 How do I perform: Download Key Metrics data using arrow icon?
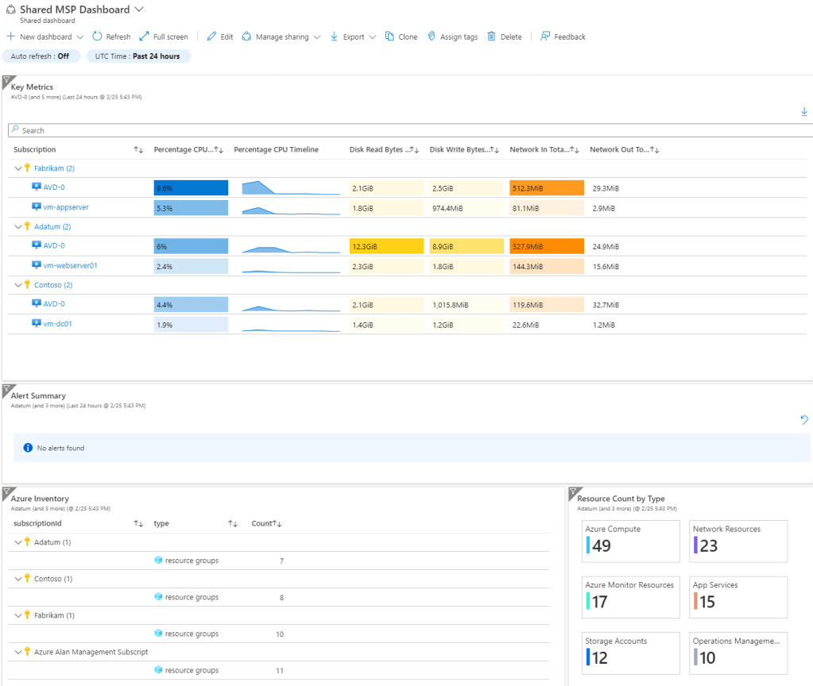804,112
